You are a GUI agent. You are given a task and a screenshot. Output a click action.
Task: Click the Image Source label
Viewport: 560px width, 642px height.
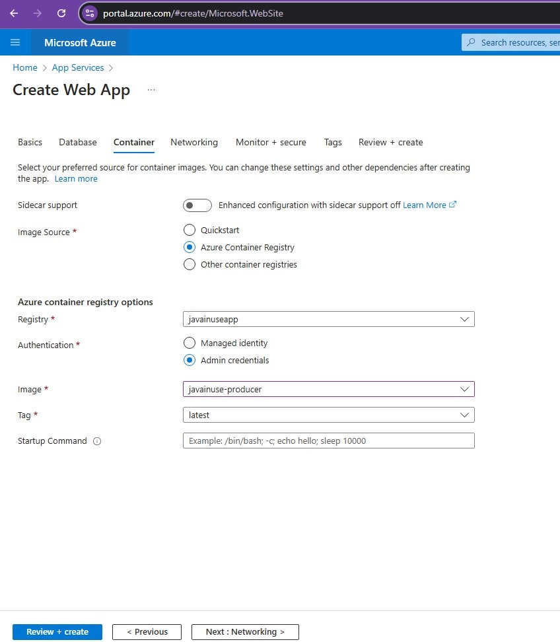pyautogui.click(x=44, y=232)
